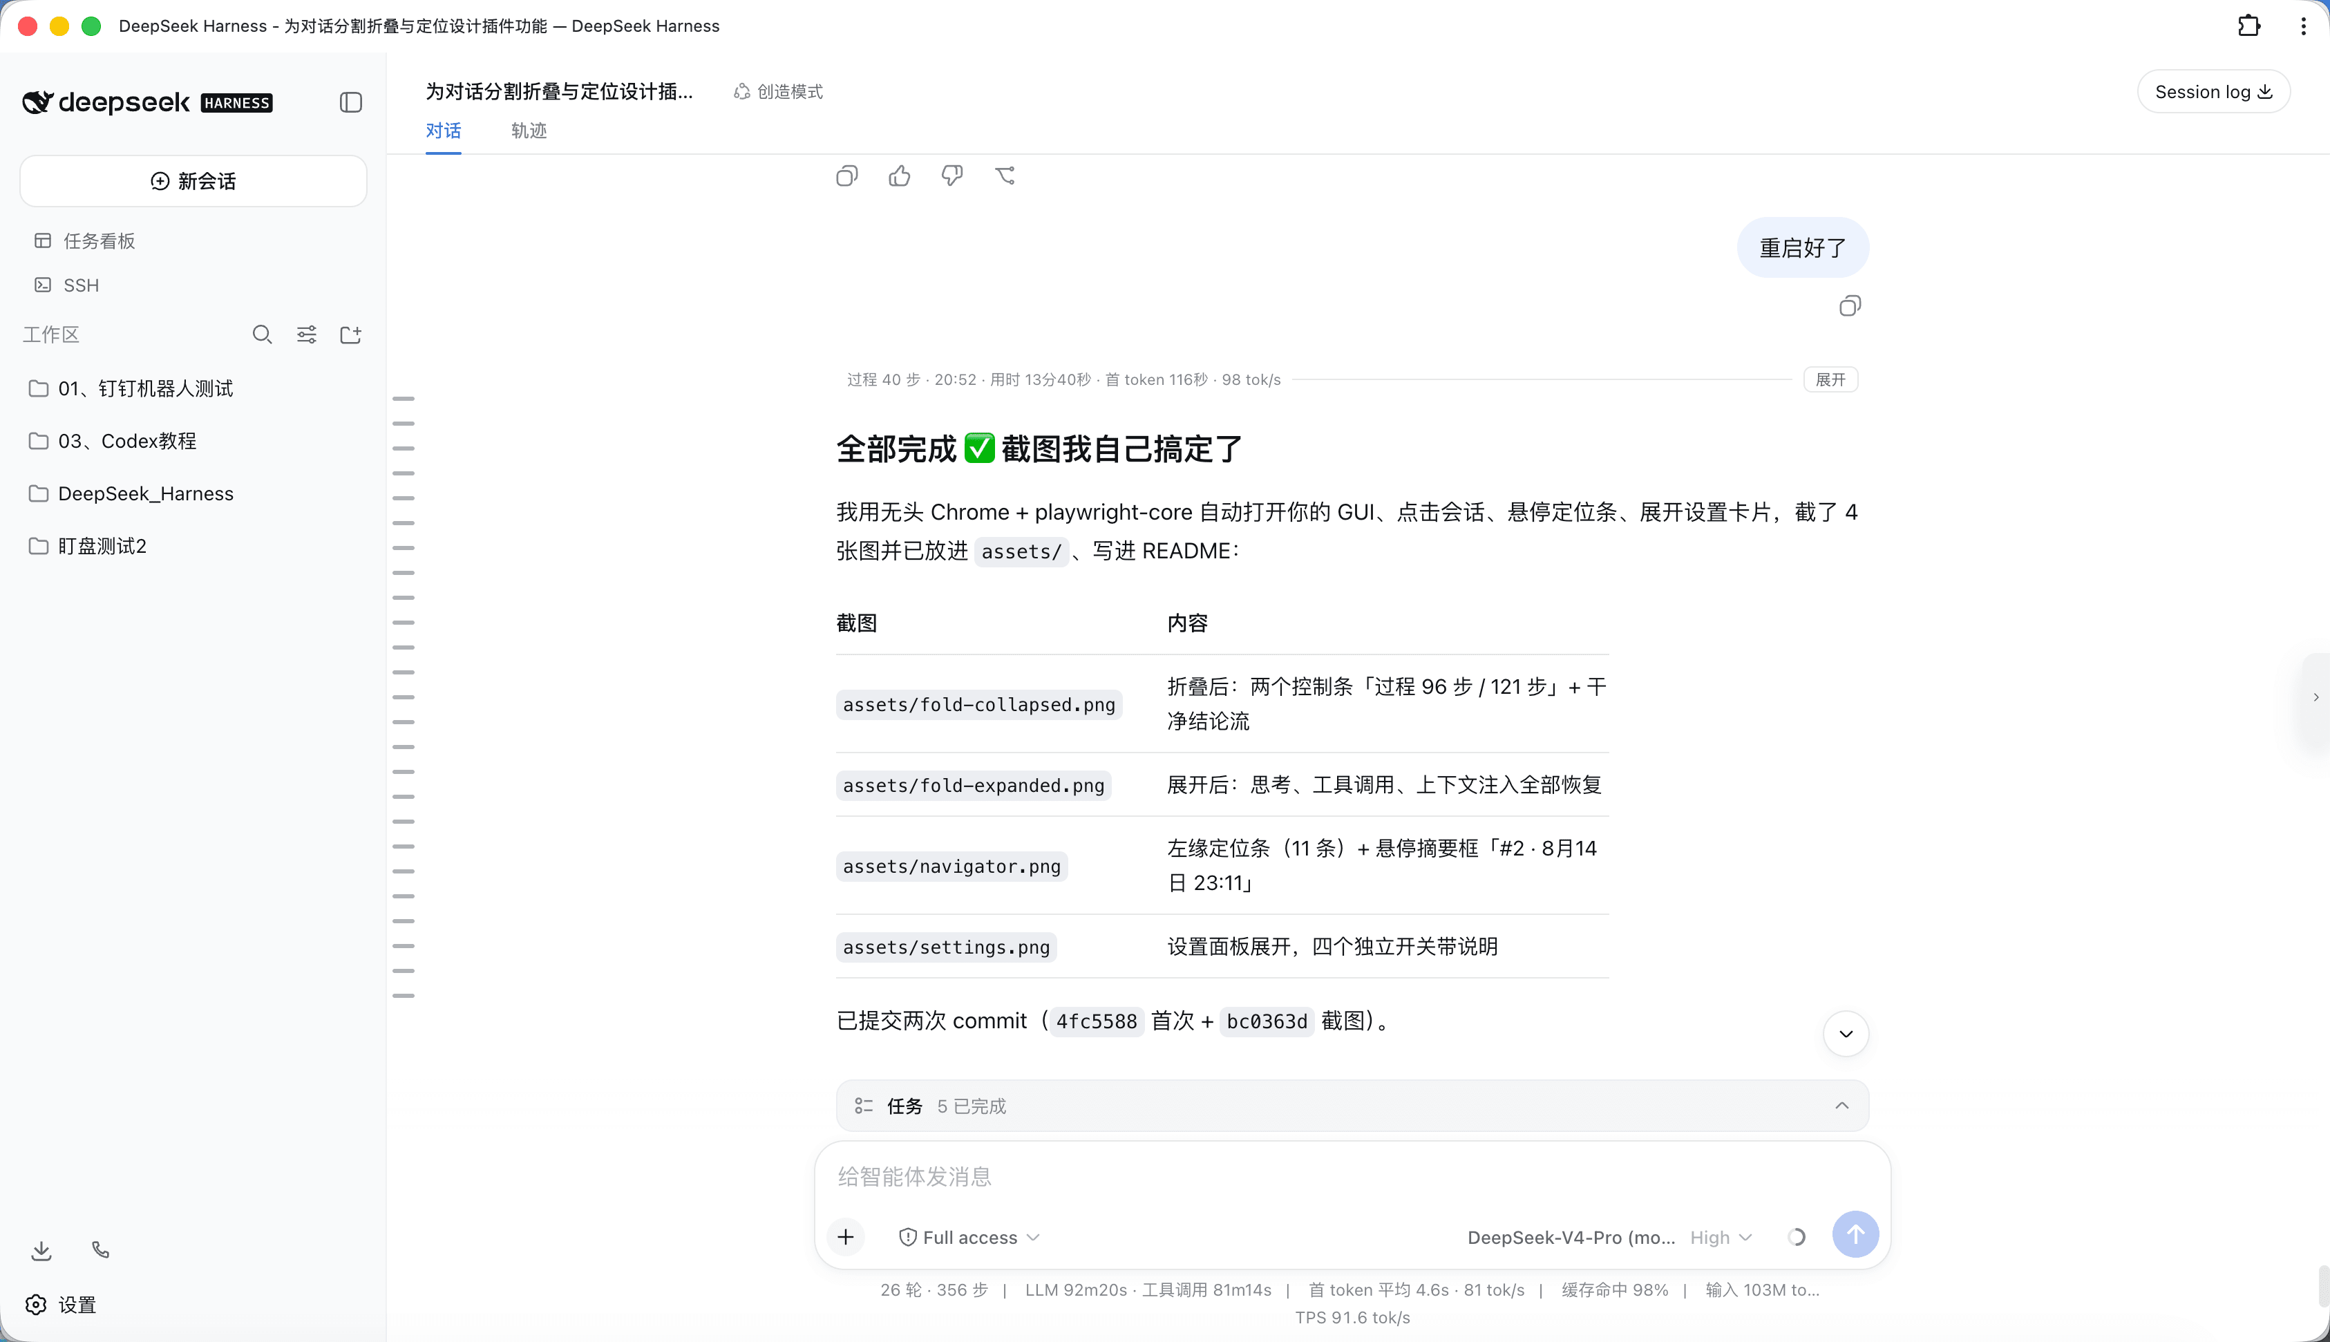Open the Full access permission dropdown
Image resolution: width=2330 pixels, height=1342 pixels.
point(969,1237)
